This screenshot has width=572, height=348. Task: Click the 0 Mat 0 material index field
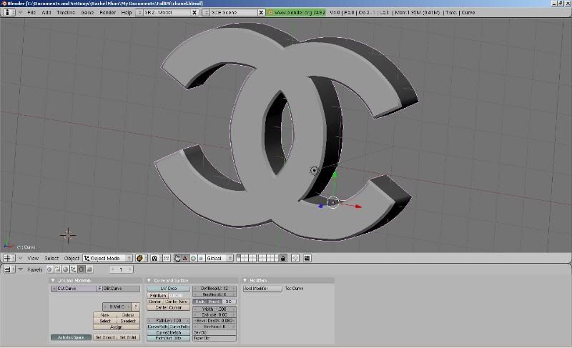[x=117, y=307]
